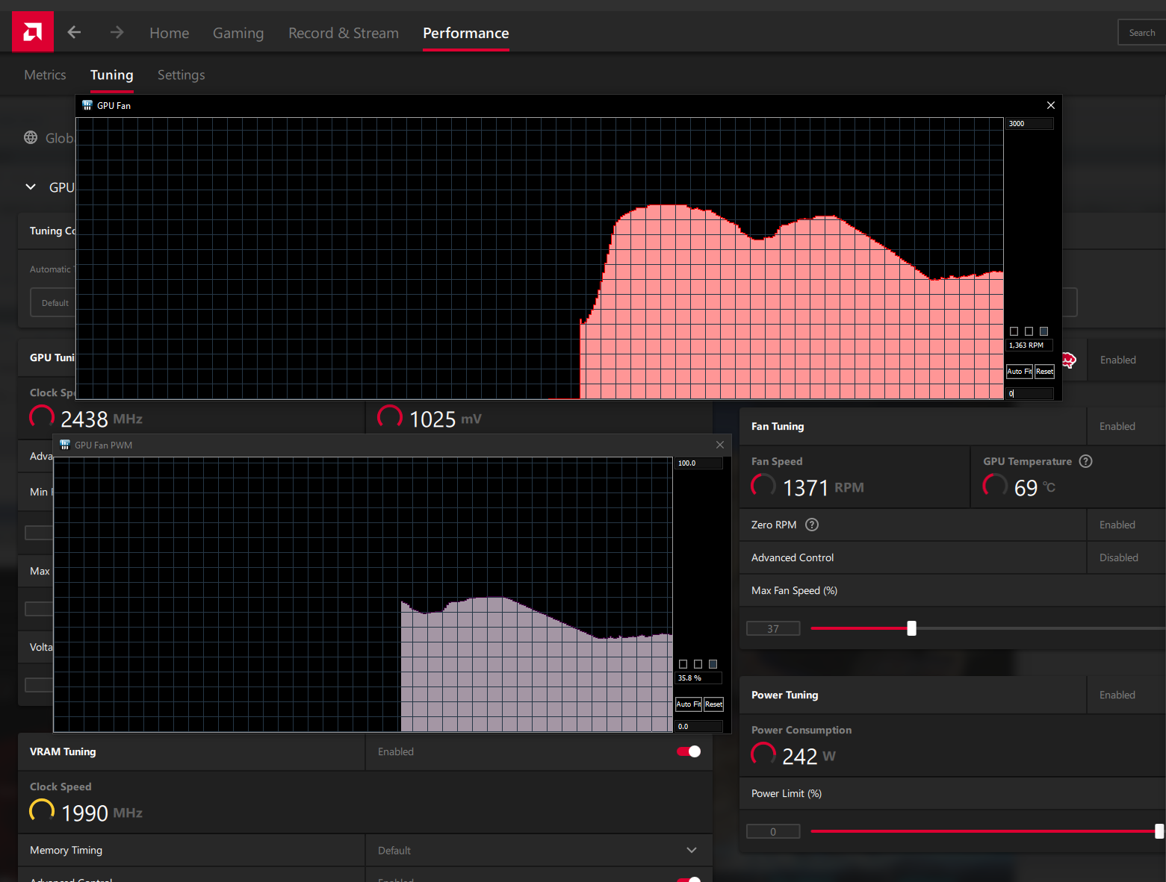The height and width of the screenshot is (882, 1166).
Task: Select the Tuning sub-tab
Action: coord(112,75)
